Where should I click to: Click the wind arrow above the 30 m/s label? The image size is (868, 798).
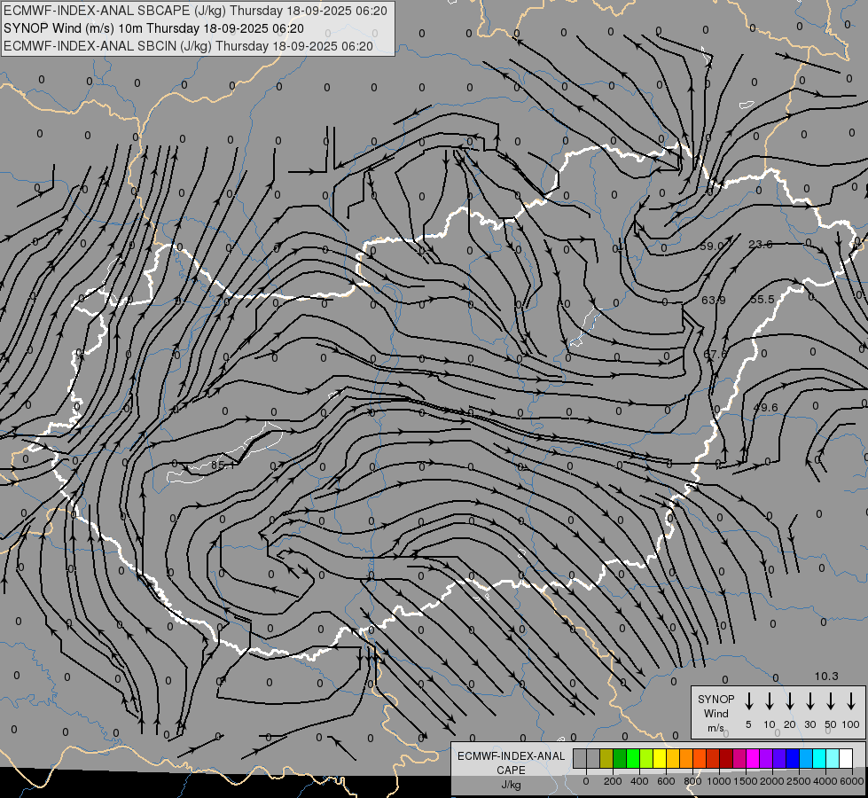809,701
